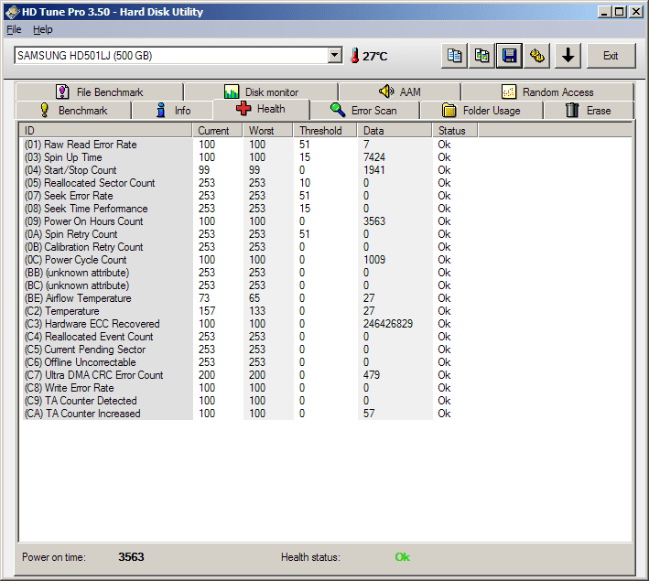This screenshot has width=649, height=581.
Task: Switch to the AAM tab
Action: click(x=400, y=91)
